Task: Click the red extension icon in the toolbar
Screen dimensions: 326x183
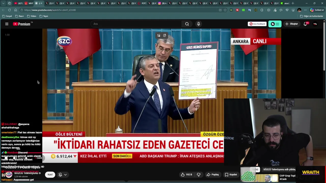Action: (237, 10)
